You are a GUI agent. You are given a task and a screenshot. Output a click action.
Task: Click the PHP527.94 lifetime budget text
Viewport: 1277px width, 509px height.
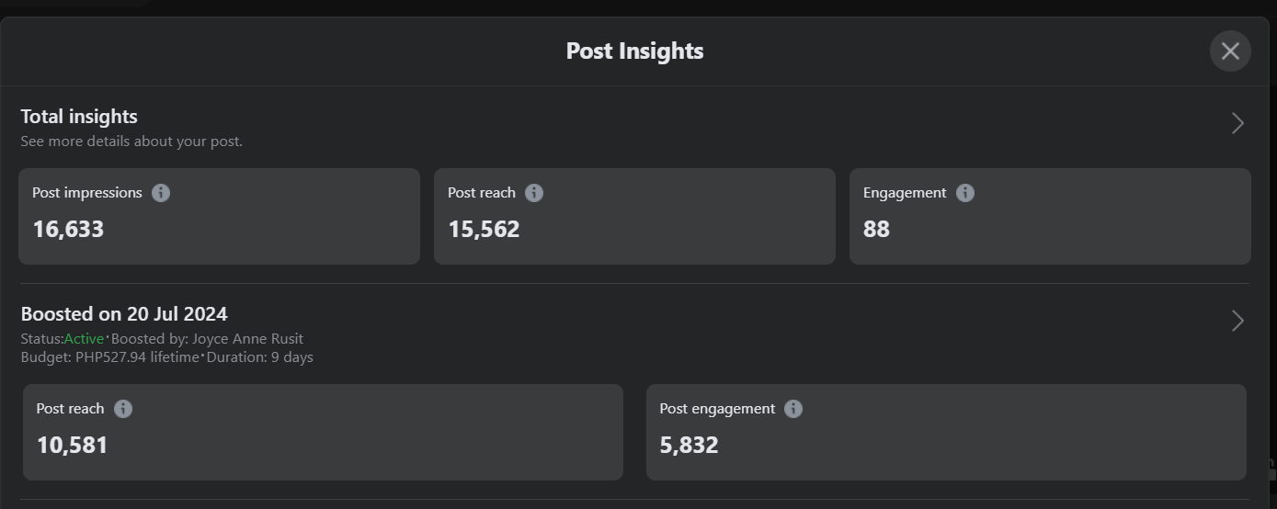tap(137, 357)
